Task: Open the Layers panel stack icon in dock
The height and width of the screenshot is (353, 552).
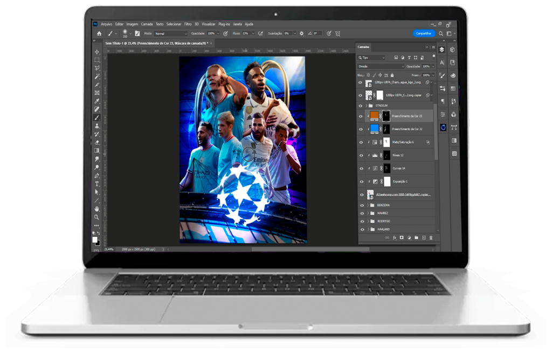Action: pyautogui.click(x=442, y=50)
